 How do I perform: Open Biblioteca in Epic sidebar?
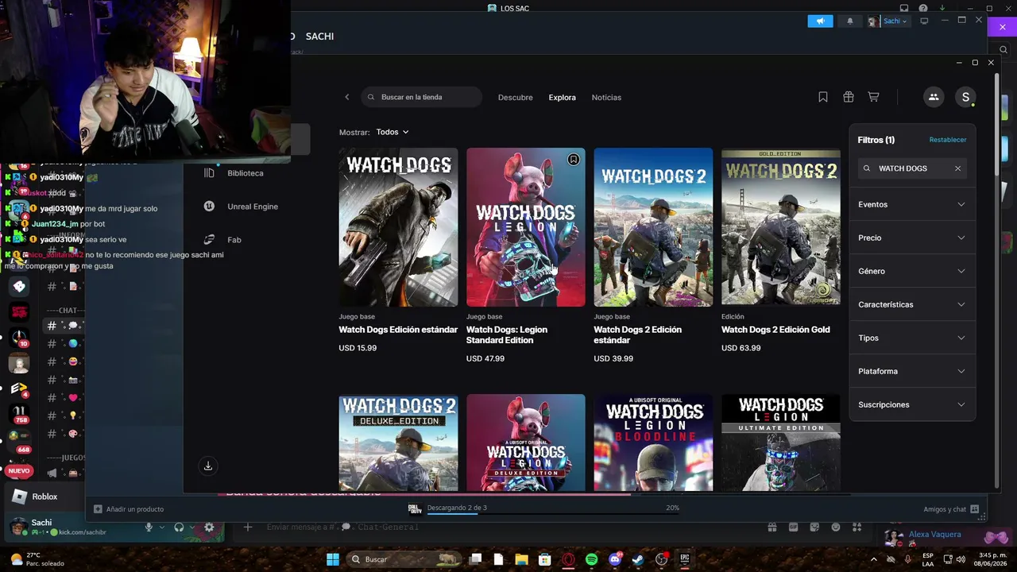(x=246, y=173)
